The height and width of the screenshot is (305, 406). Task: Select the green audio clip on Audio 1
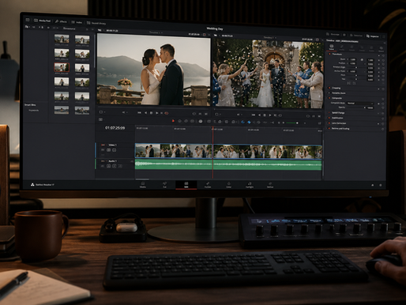[x=228, y=164]
